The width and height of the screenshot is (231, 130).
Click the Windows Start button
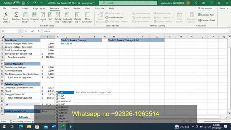coord(4,127)
